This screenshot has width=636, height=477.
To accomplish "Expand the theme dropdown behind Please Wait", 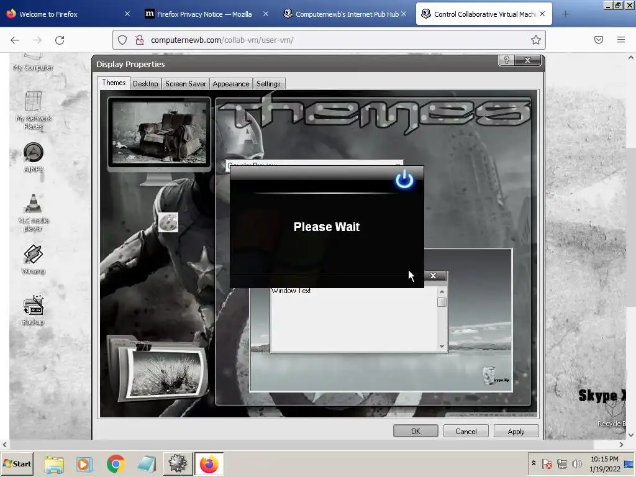I will pos(397,165).
